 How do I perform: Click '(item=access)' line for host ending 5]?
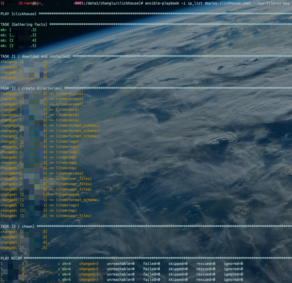42,173
